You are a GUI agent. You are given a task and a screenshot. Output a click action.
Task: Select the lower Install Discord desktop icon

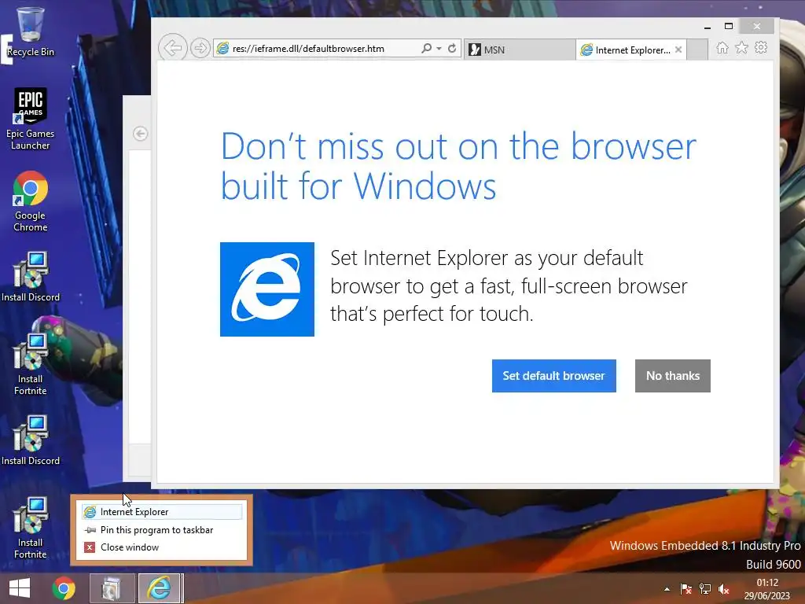point(31,440)
